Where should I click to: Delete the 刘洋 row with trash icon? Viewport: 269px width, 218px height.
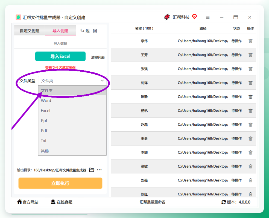coord(250,83)
